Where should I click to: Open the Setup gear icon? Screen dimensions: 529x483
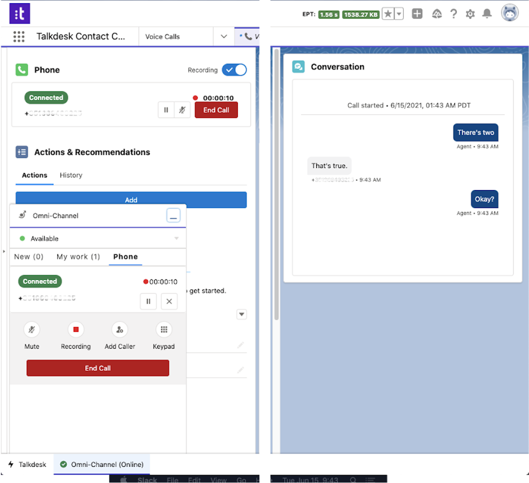(470, 14)
